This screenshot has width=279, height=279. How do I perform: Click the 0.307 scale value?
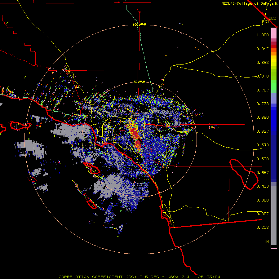pos(263,214)
